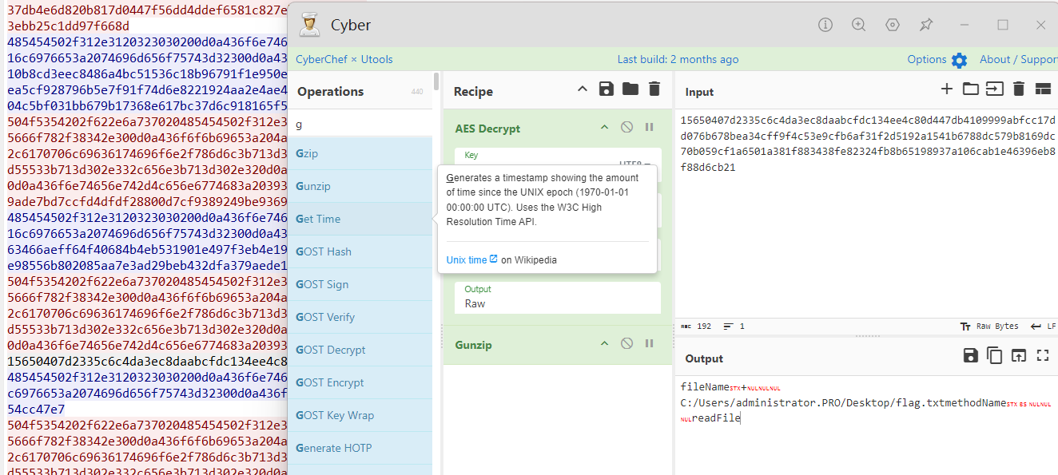Clear the recipe with trash icon

(654, 89)
